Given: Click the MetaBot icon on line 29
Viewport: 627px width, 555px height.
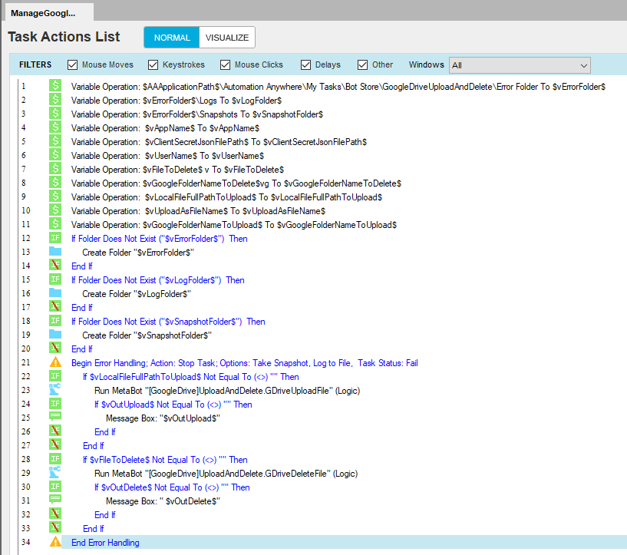Looking at the screenshot, I should click(x=55, y=474).
